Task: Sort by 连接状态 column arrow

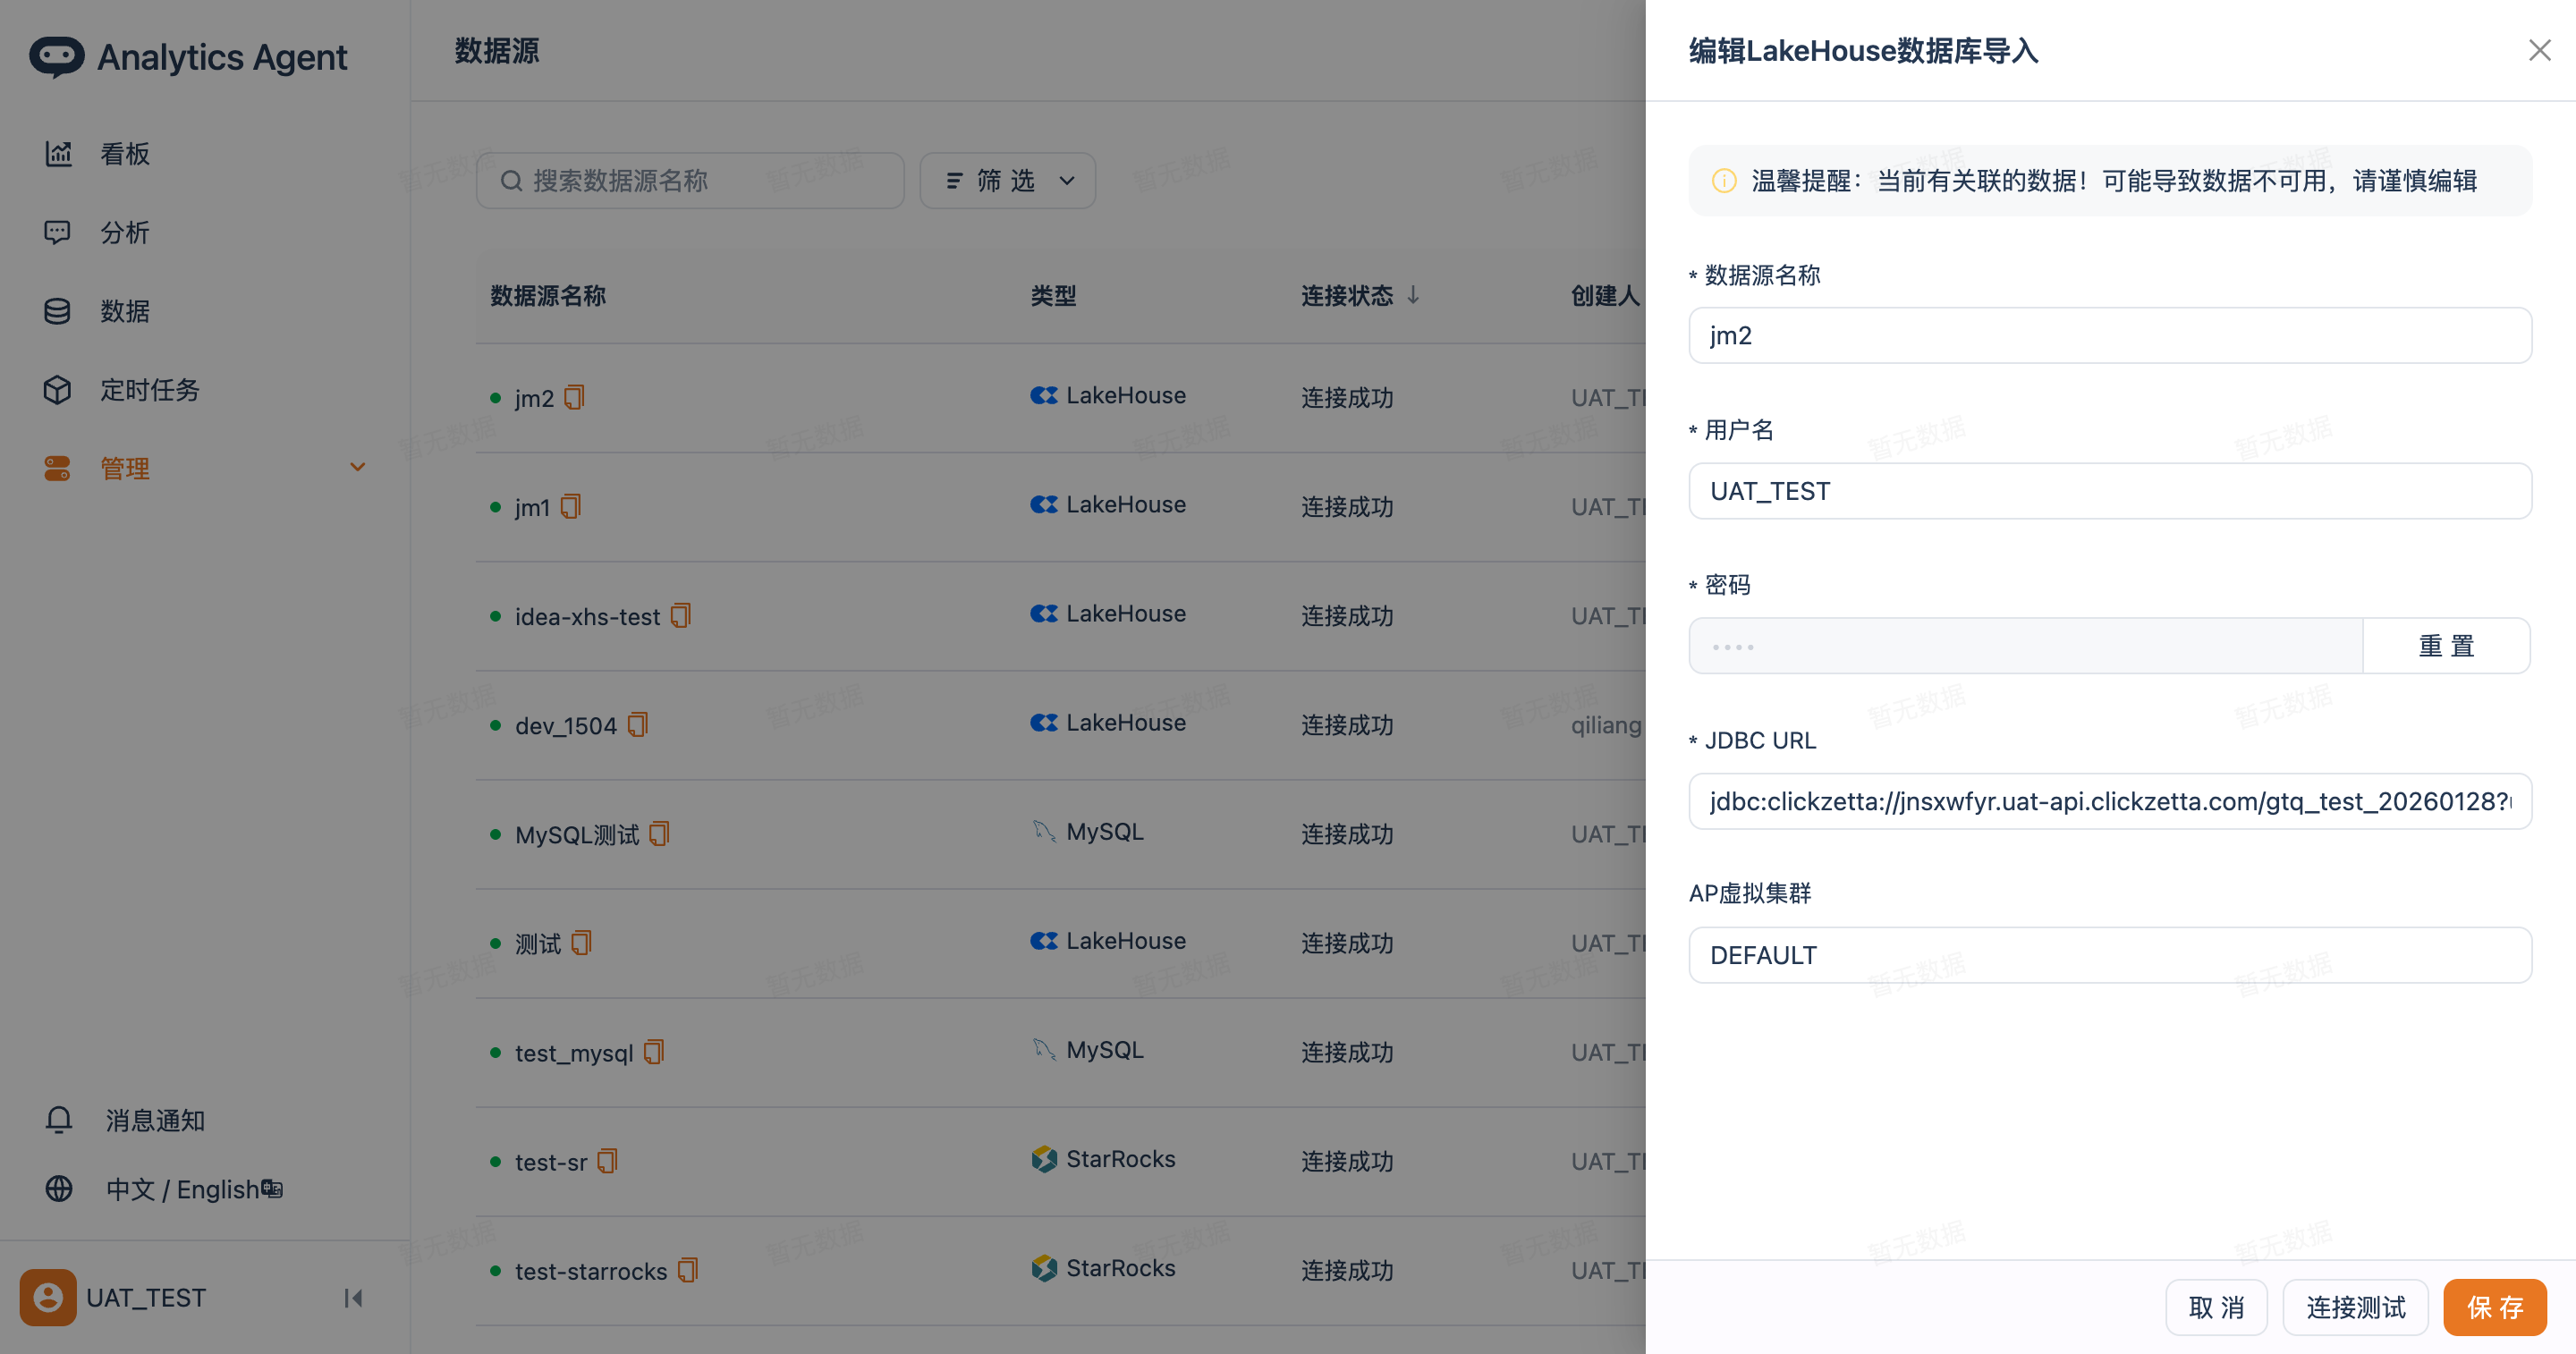Action: [1413, 295]
